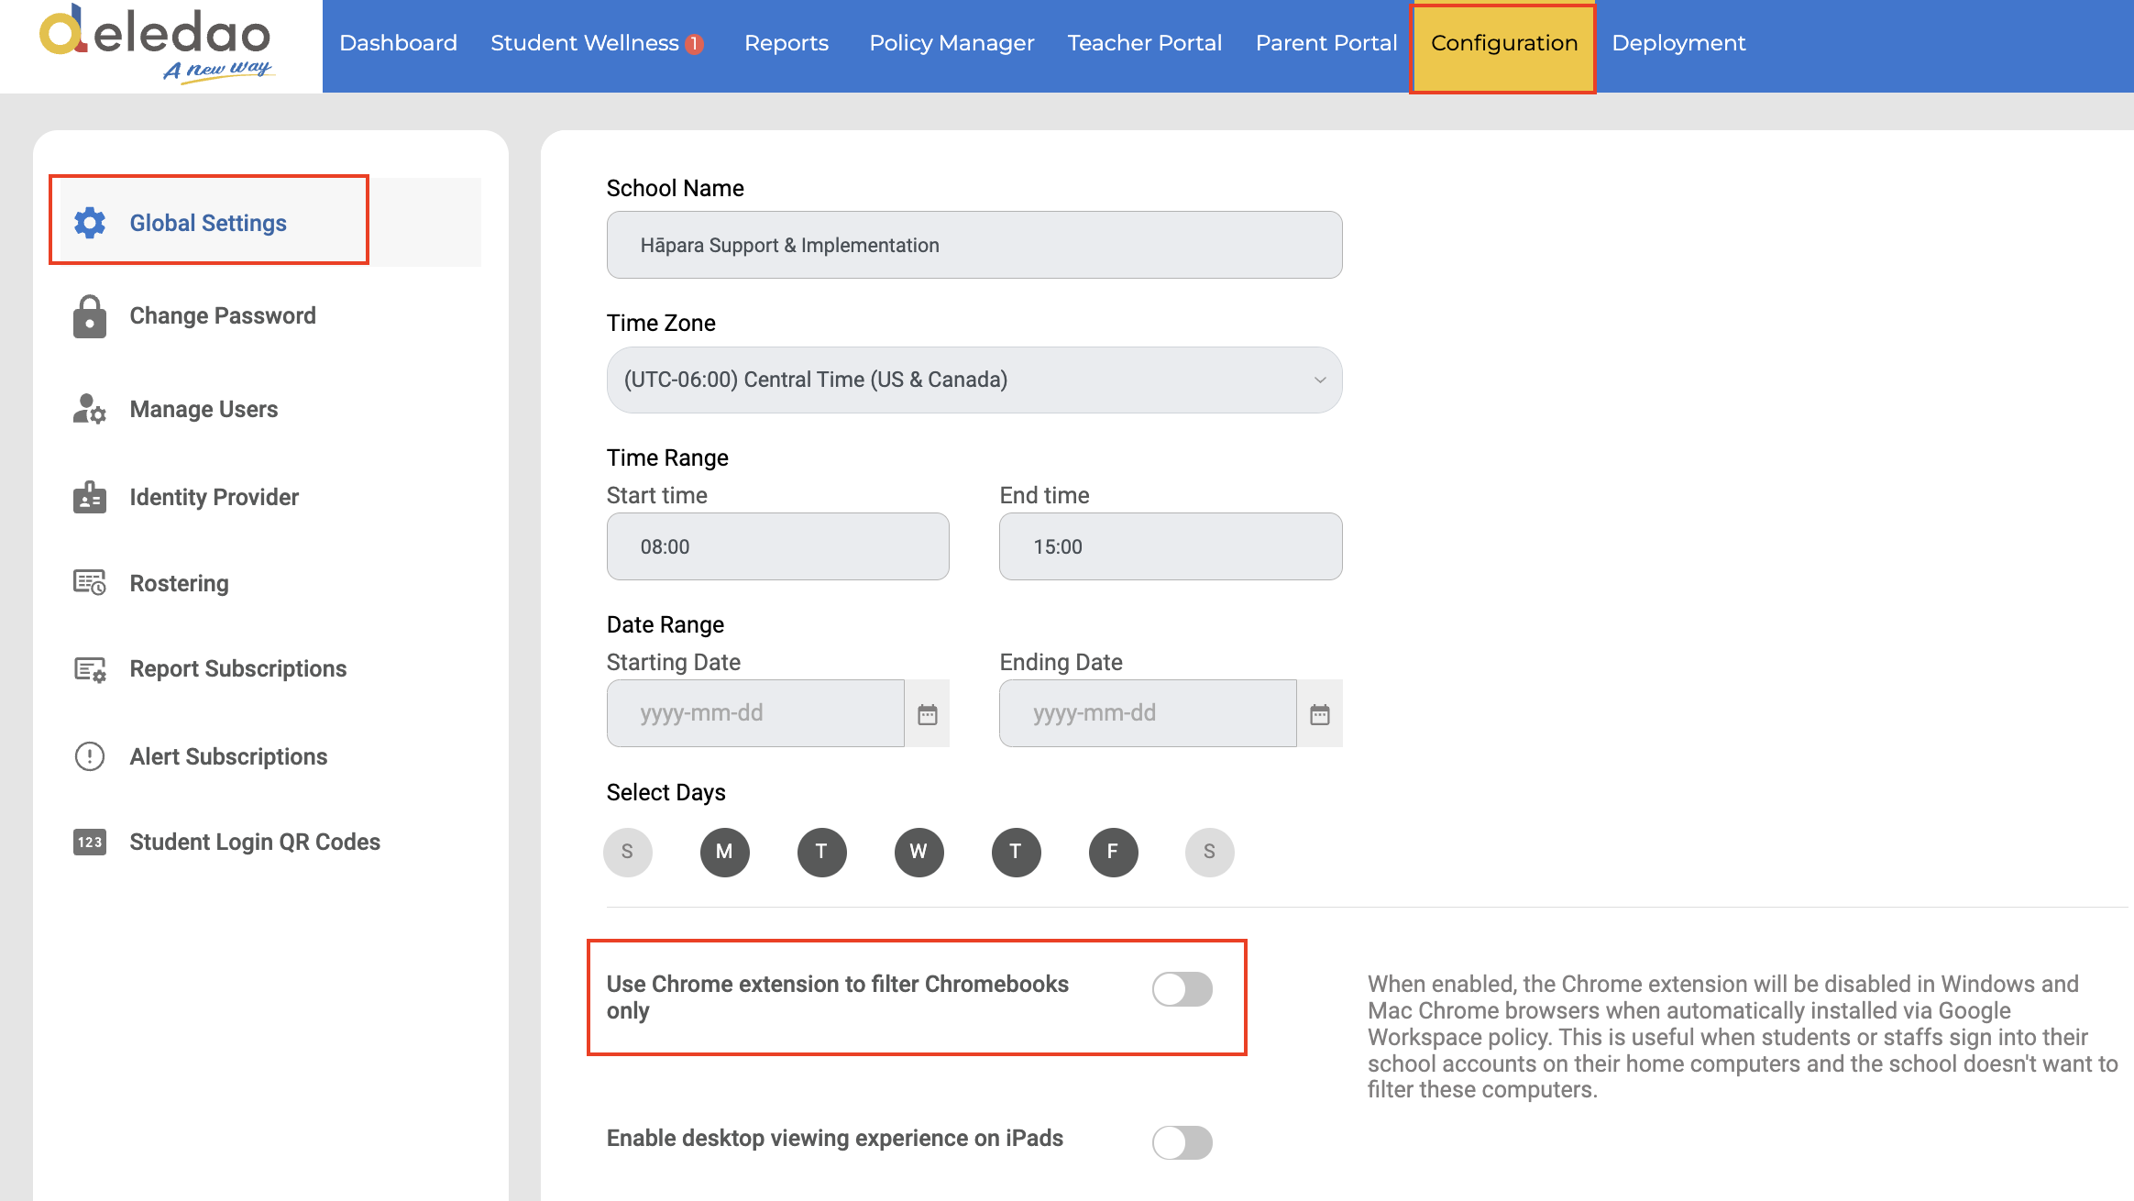Toggle Chrome extension Chromebooks only switch
Screen dimensions: 2134x1201
[x=1182, y=989]
